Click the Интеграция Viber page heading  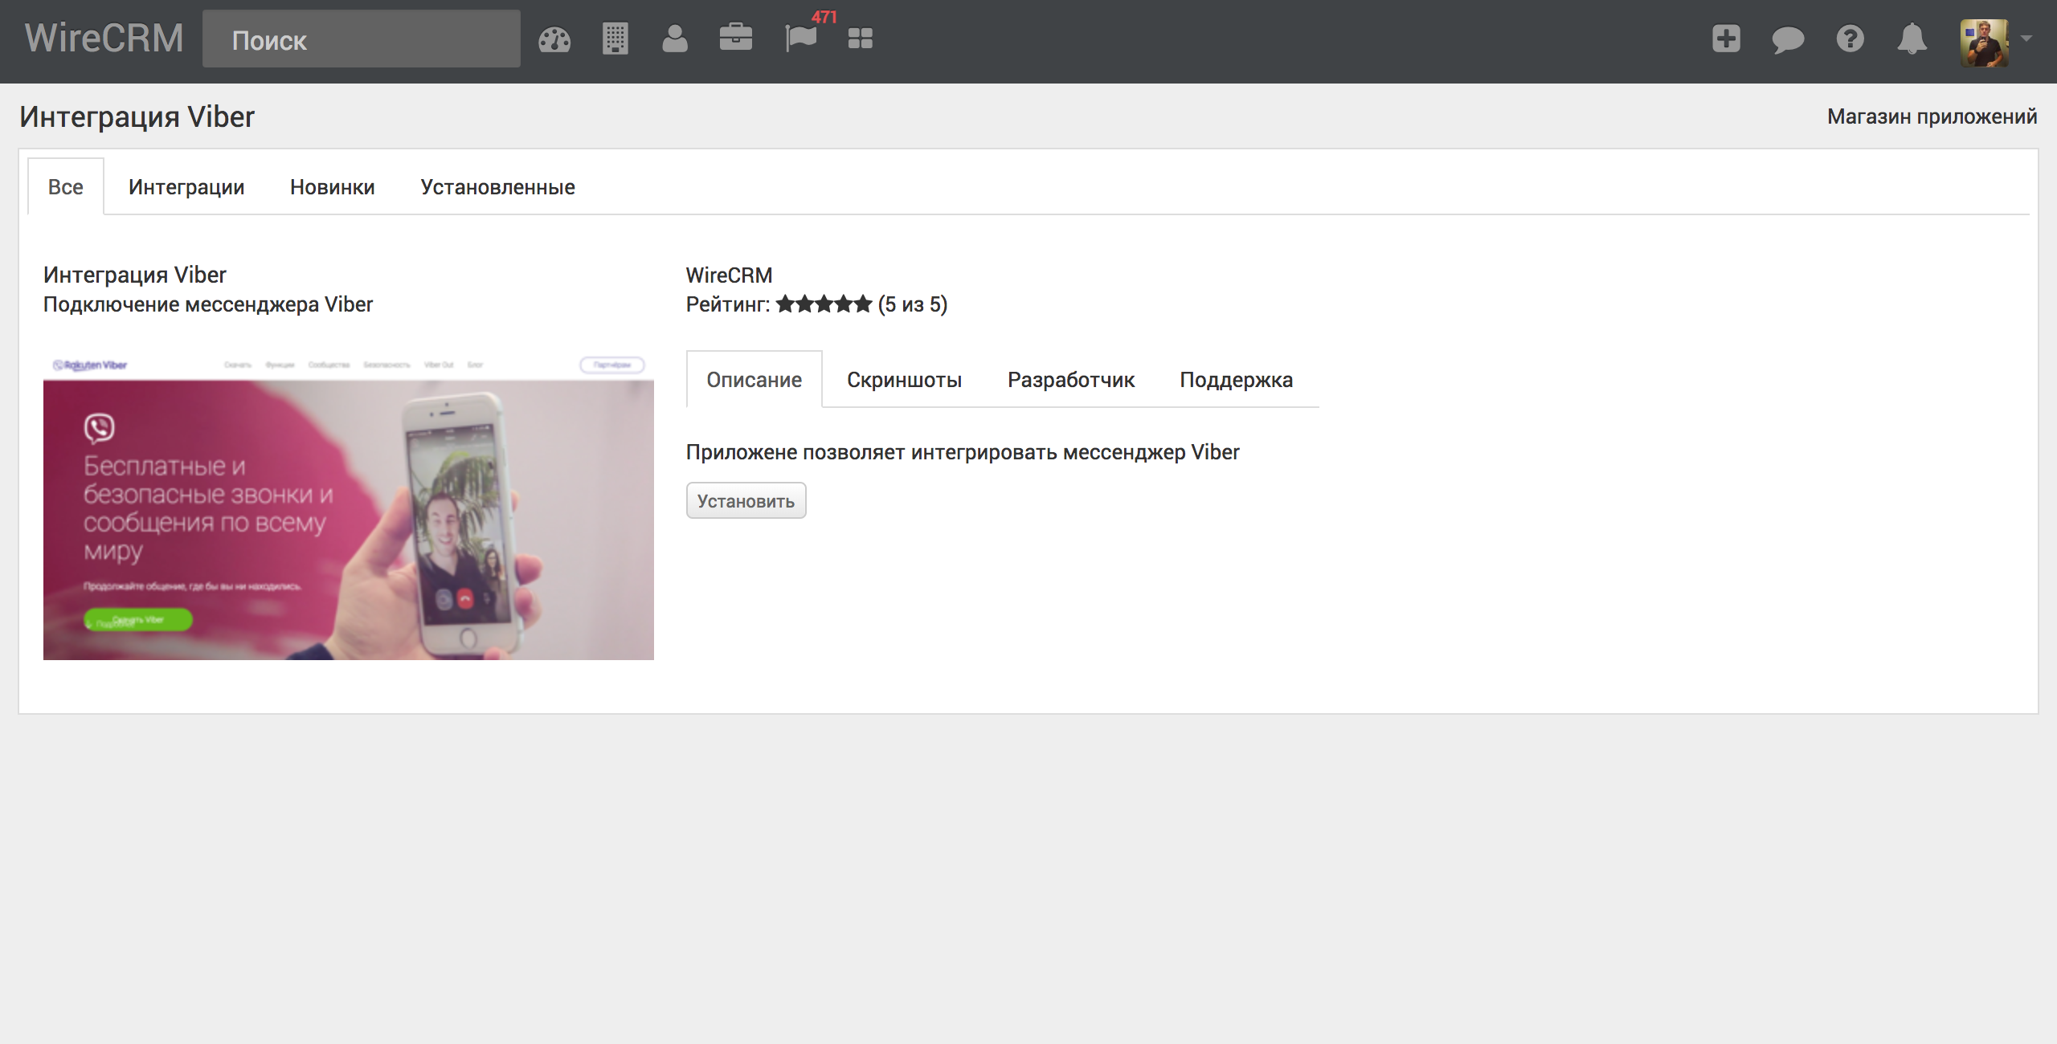click(137, 116)
